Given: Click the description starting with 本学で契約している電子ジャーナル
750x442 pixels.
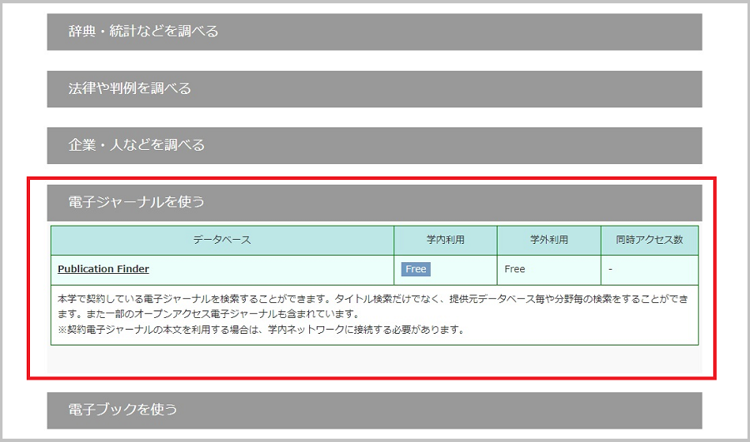Looking at the screenshot, I should coord(372,306).
